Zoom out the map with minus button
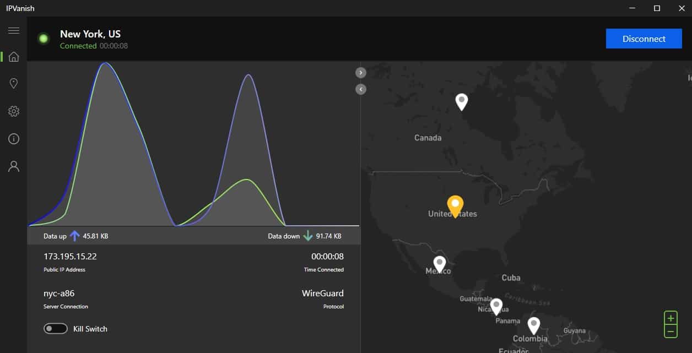The image size is (692, 353). 671,331
